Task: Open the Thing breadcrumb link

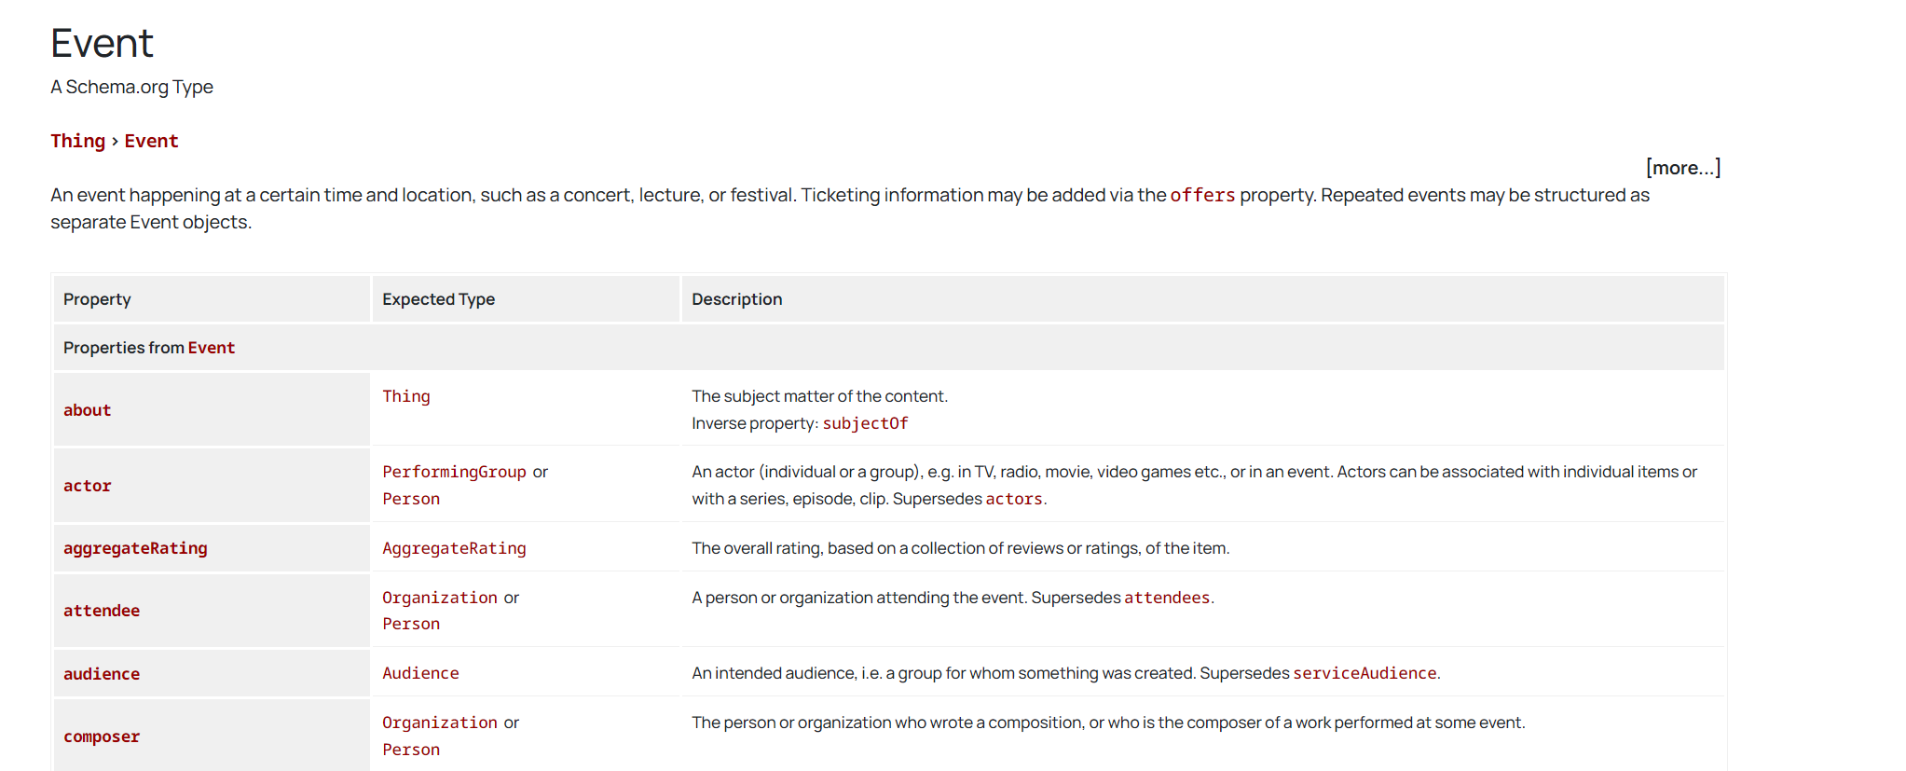Action: [77, 141]
